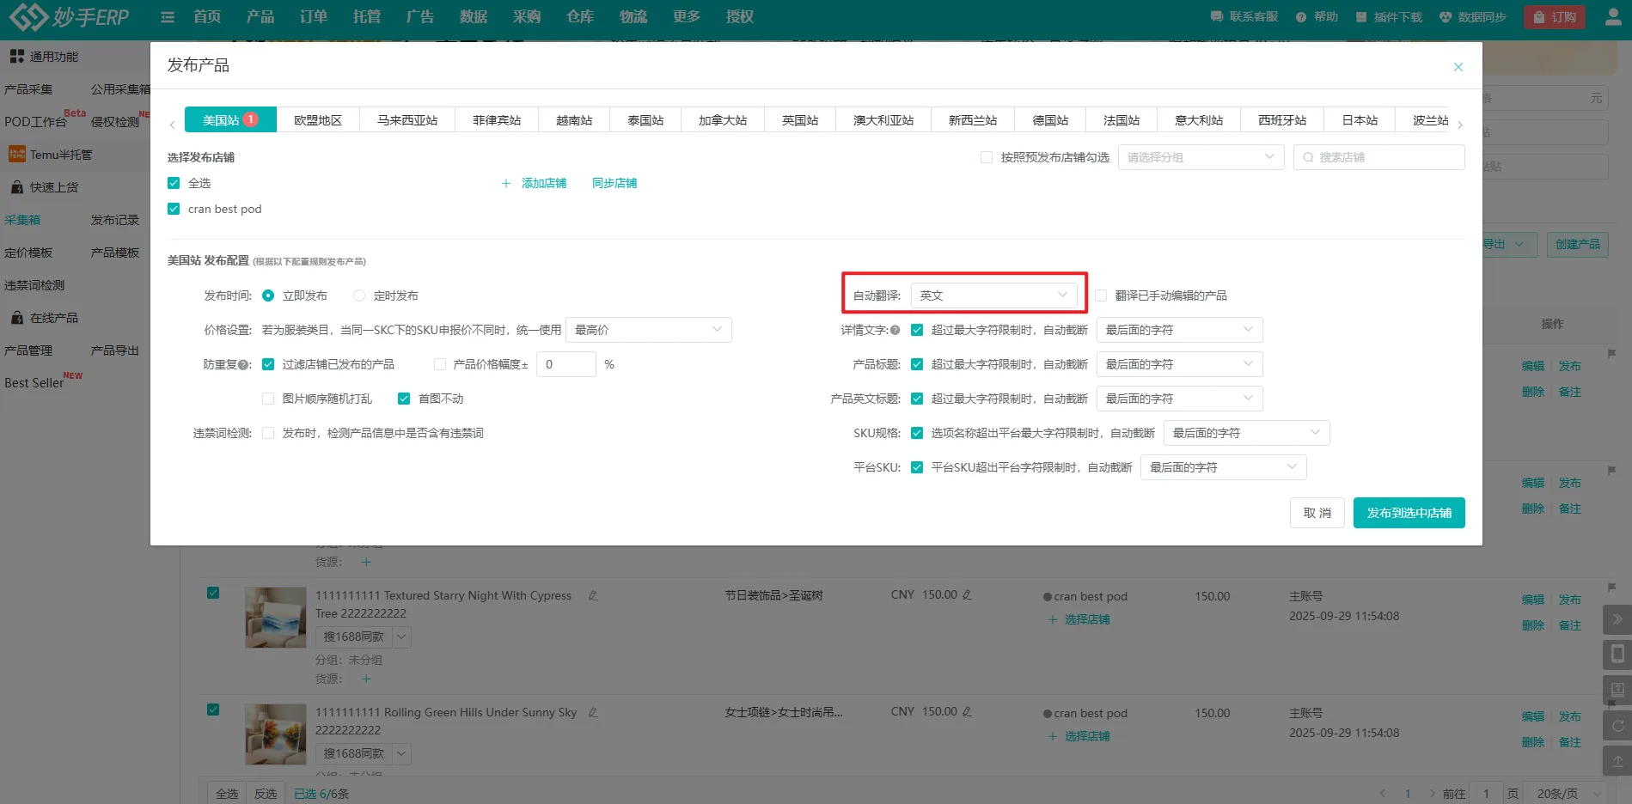Image resolution: width=1632 pixels, height=804 pixels.
Task: Click the plus icon beside 添加店铺
Action: 506,184
